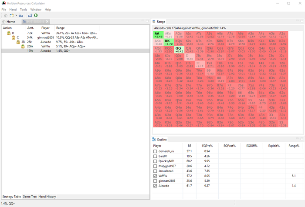Click the AKs cell in range grid
The image size is (305, 207).
click(x=169, y=35)
